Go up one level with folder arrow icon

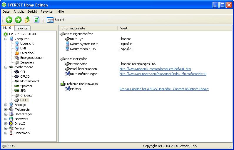pos(27,20)
